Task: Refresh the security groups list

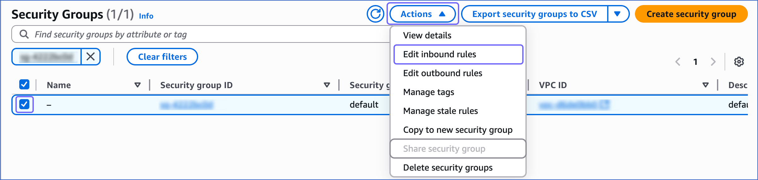Action: [375, 14]
